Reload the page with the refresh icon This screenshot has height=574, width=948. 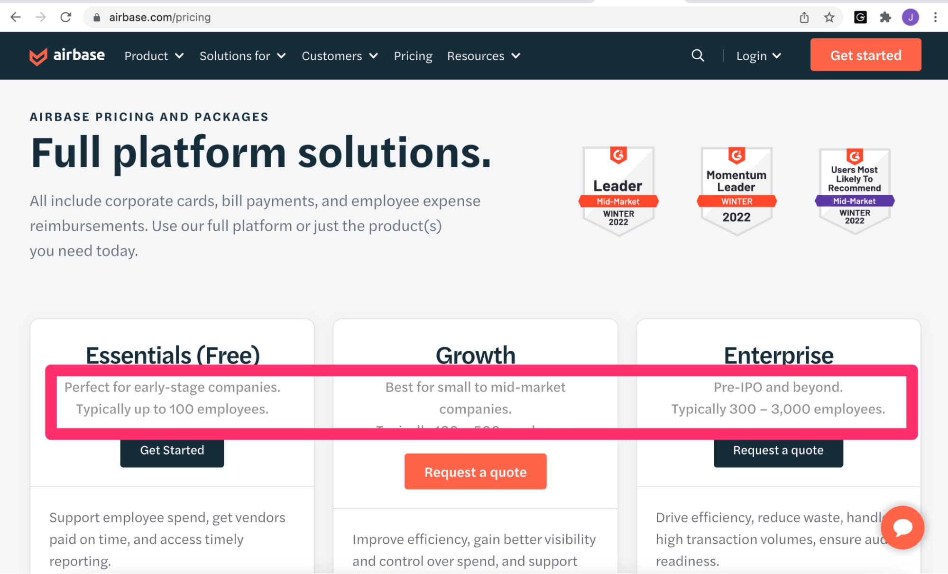click(x=66, y=17)
